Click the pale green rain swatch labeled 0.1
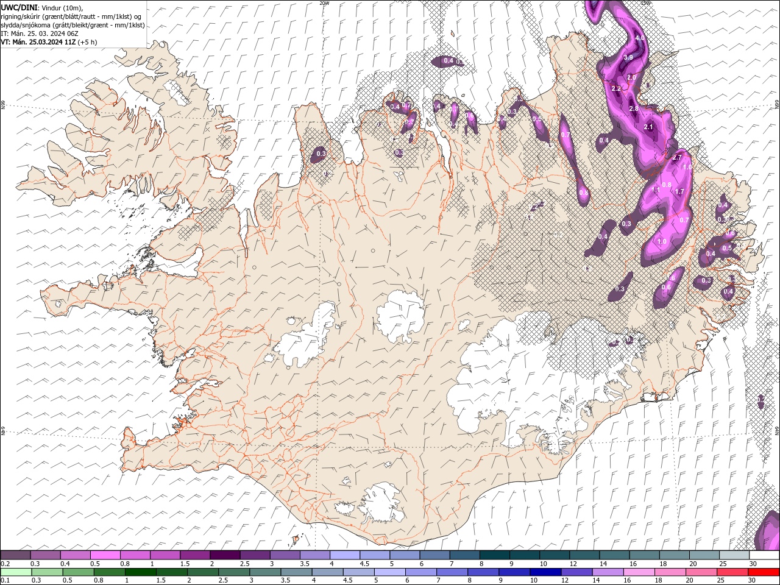 tap(16, 572)
